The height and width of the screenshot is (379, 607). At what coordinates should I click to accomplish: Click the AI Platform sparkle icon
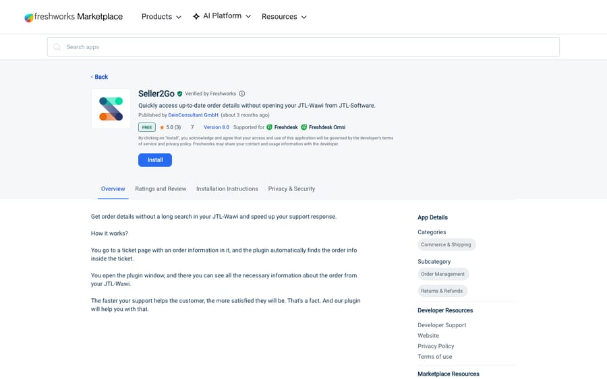[196, 16]
